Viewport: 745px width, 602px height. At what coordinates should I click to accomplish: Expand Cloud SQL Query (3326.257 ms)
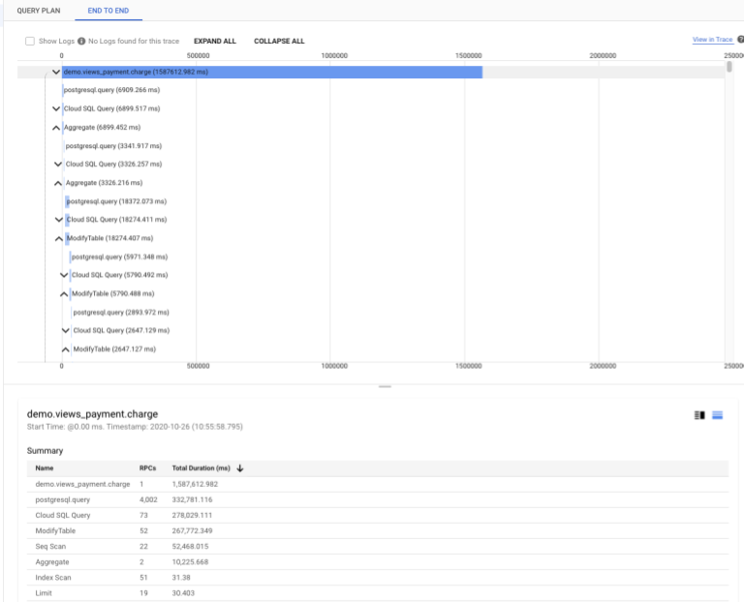point(58,165)
